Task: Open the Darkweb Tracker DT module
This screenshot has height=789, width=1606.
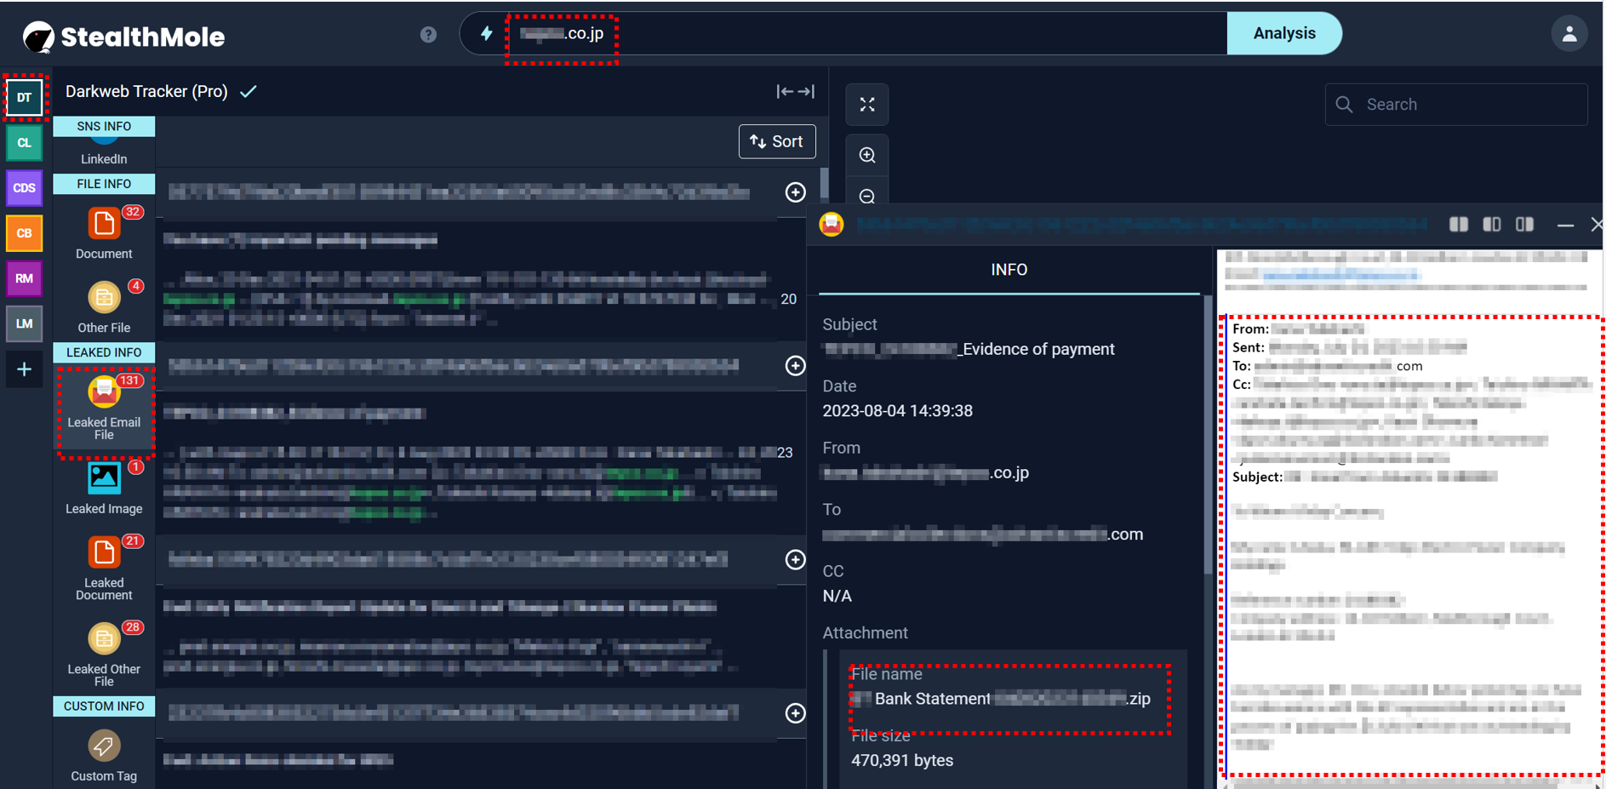Action: tap(25, 98)
